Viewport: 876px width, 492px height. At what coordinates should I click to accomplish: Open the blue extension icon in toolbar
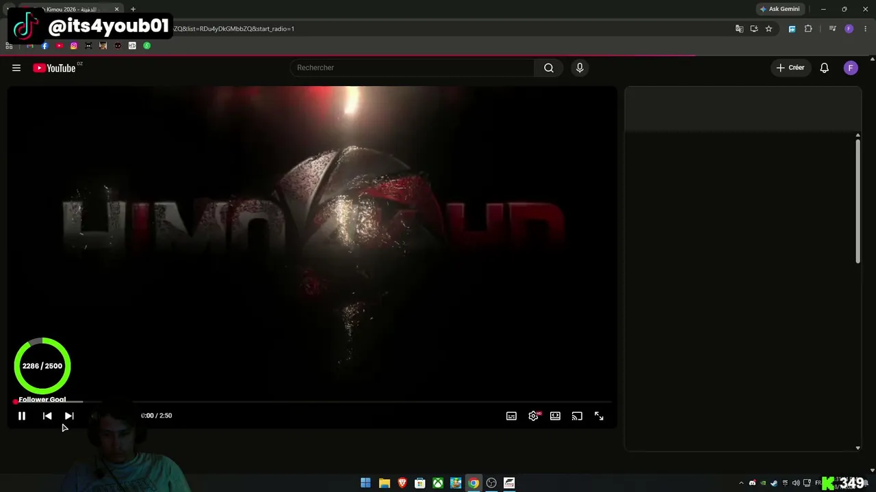[x=792, y=29]
